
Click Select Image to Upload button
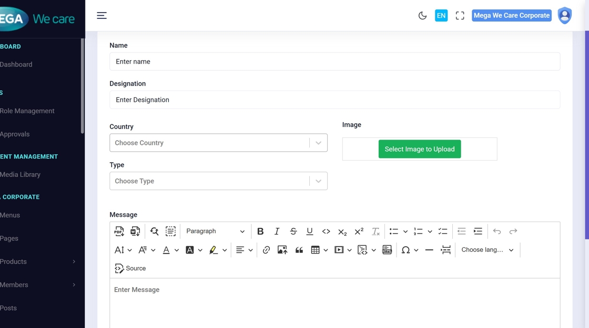click(x=420, y=149)
